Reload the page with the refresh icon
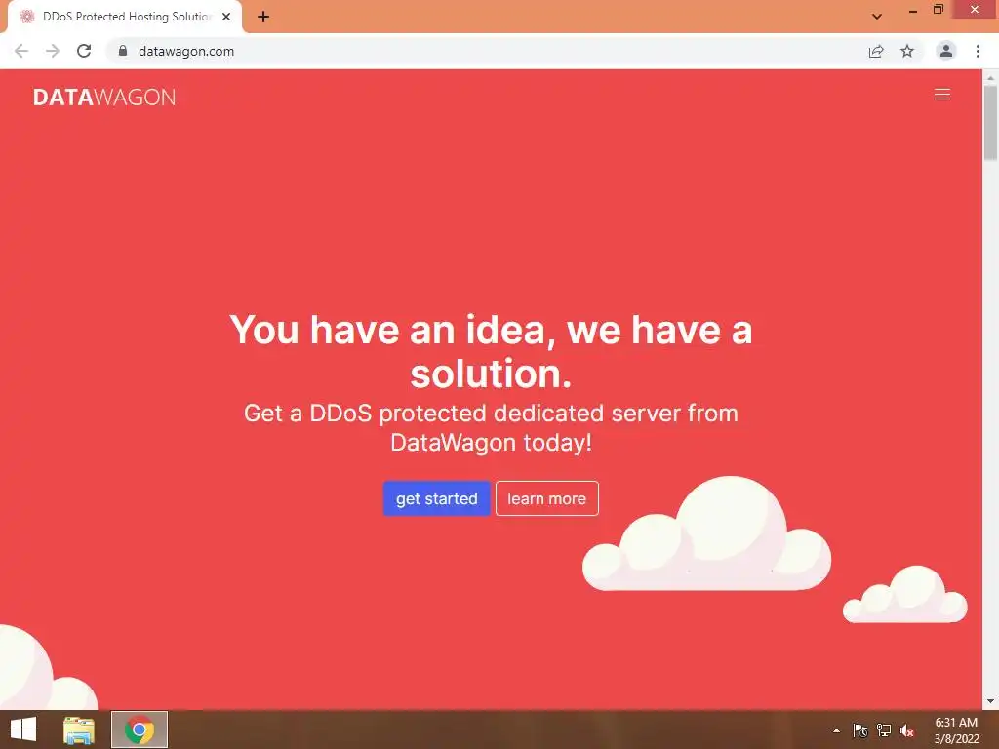This screenshot has height=749, width=999. [x=84, y=51]
